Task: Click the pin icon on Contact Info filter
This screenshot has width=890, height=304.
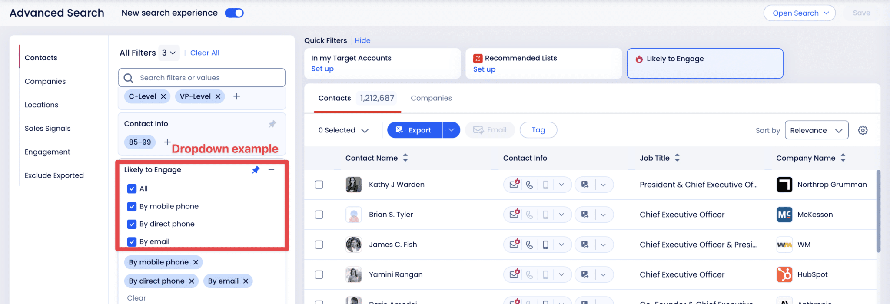Action: coord(272,124)
